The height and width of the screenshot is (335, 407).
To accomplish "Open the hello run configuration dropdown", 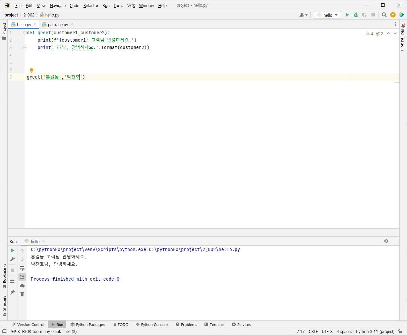I will (328, 15).
